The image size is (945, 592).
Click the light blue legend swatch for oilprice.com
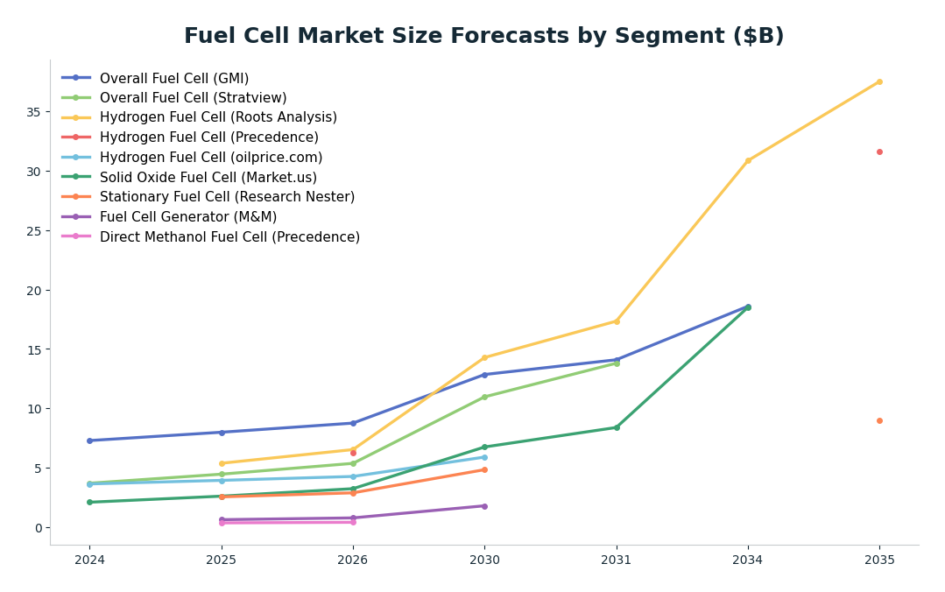pyautogui.click(x=76, y=157)
